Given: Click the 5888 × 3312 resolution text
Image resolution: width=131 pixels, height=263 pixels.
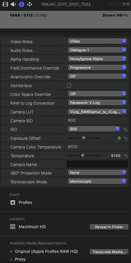Looking at the screenshot, I should 22,16.
